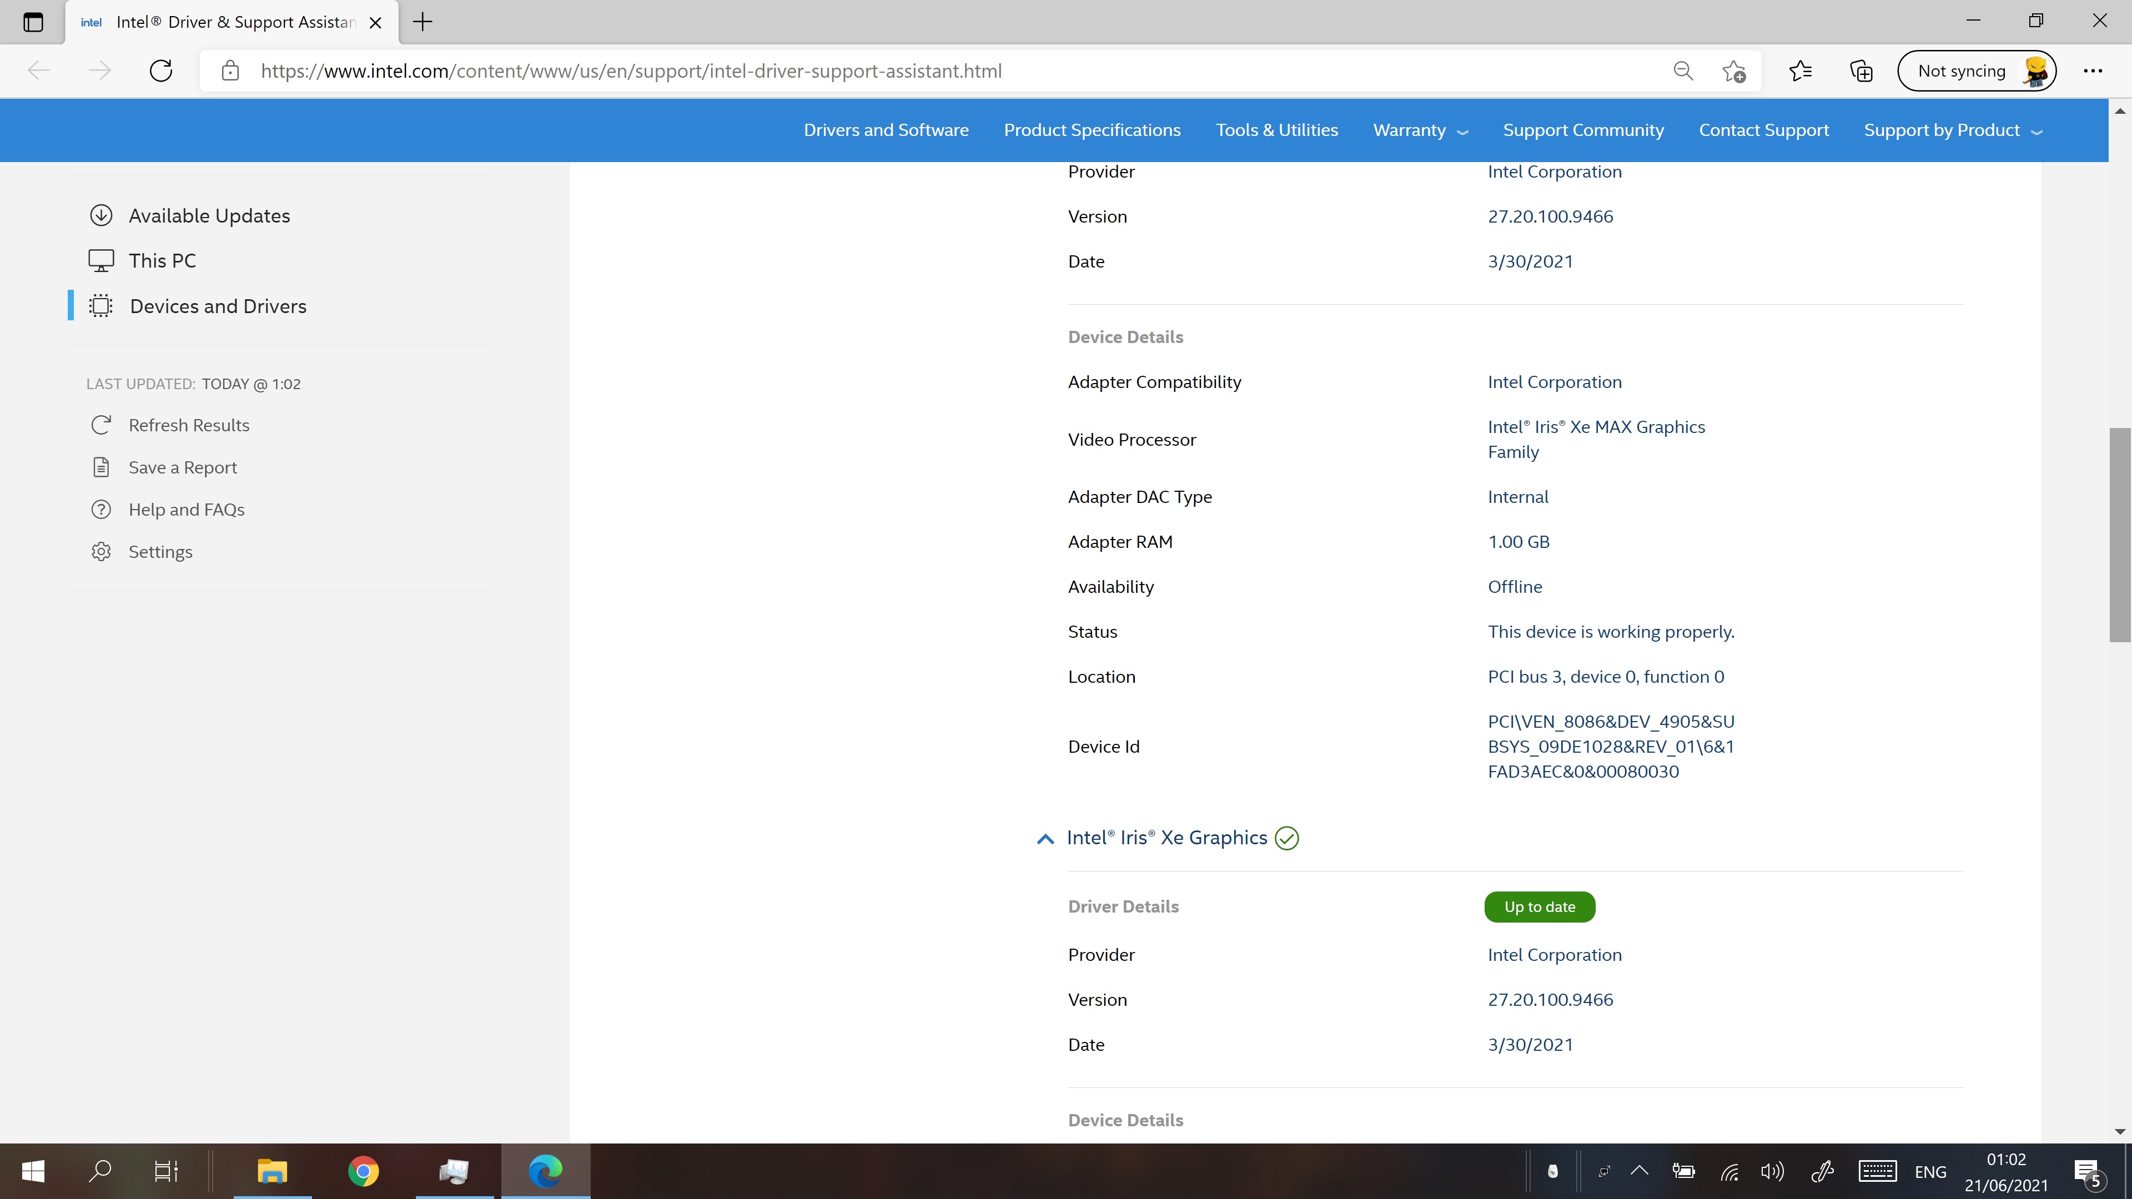The width and height of the screenshot is (2132, 1199).
Task: Open the Collections icon
Action: pos(1862,71)
